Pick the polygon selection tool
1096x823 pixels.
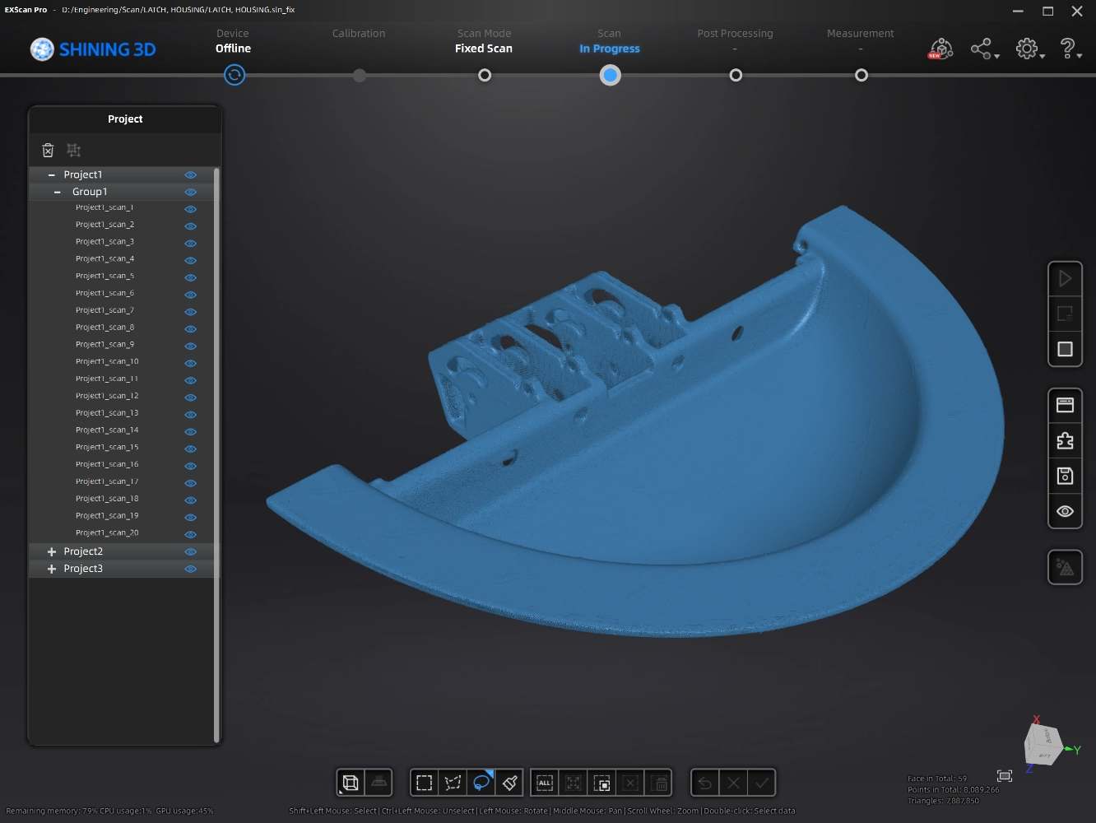click(453, 783)
